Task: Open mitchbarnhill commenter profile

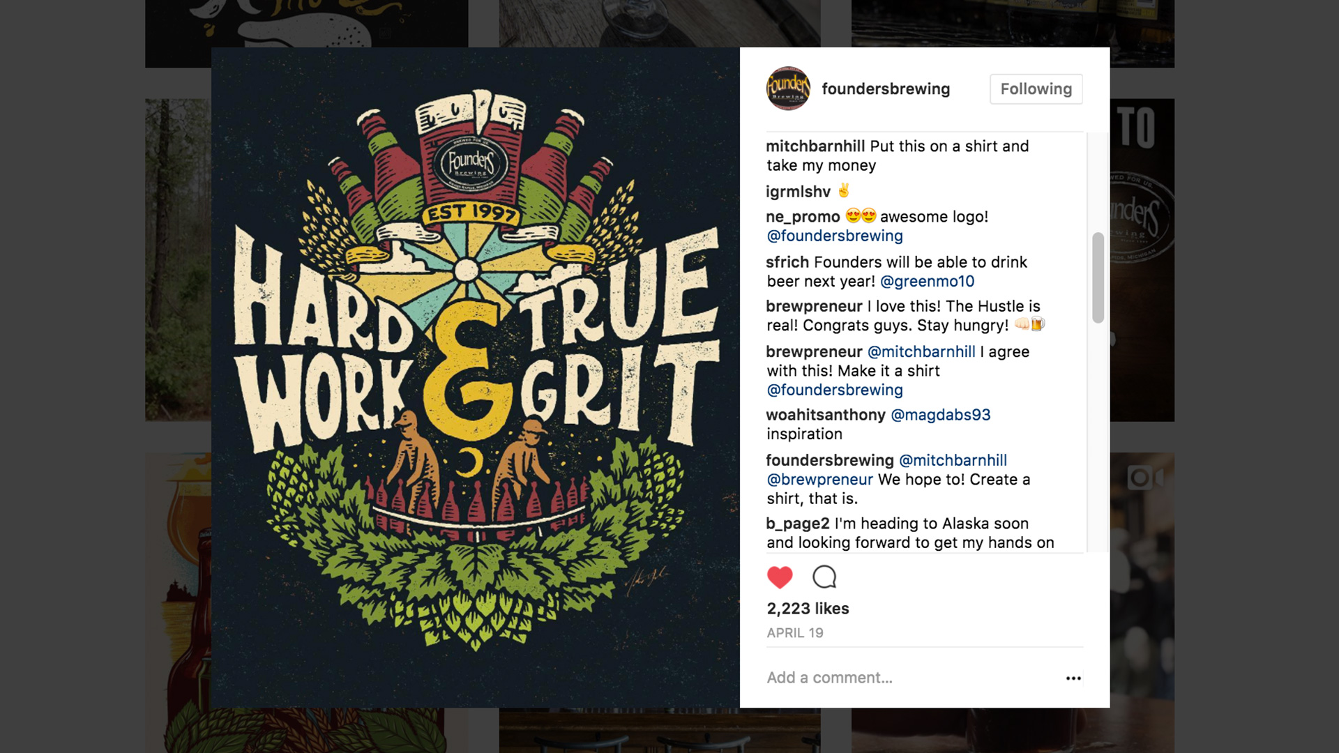Action: (815, 146)
